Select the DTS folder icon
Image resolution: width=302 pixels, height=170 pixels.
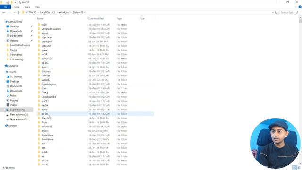point(39,148)
